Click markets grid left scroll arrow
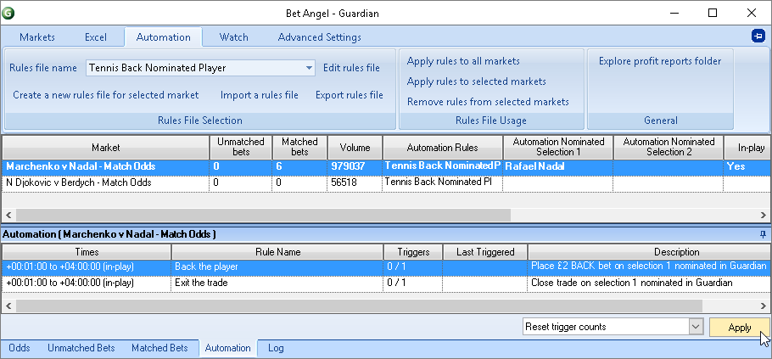 click(8, 215)
